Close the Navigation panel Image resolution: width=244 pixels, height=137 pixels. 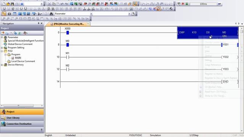(x=42, y=23)
